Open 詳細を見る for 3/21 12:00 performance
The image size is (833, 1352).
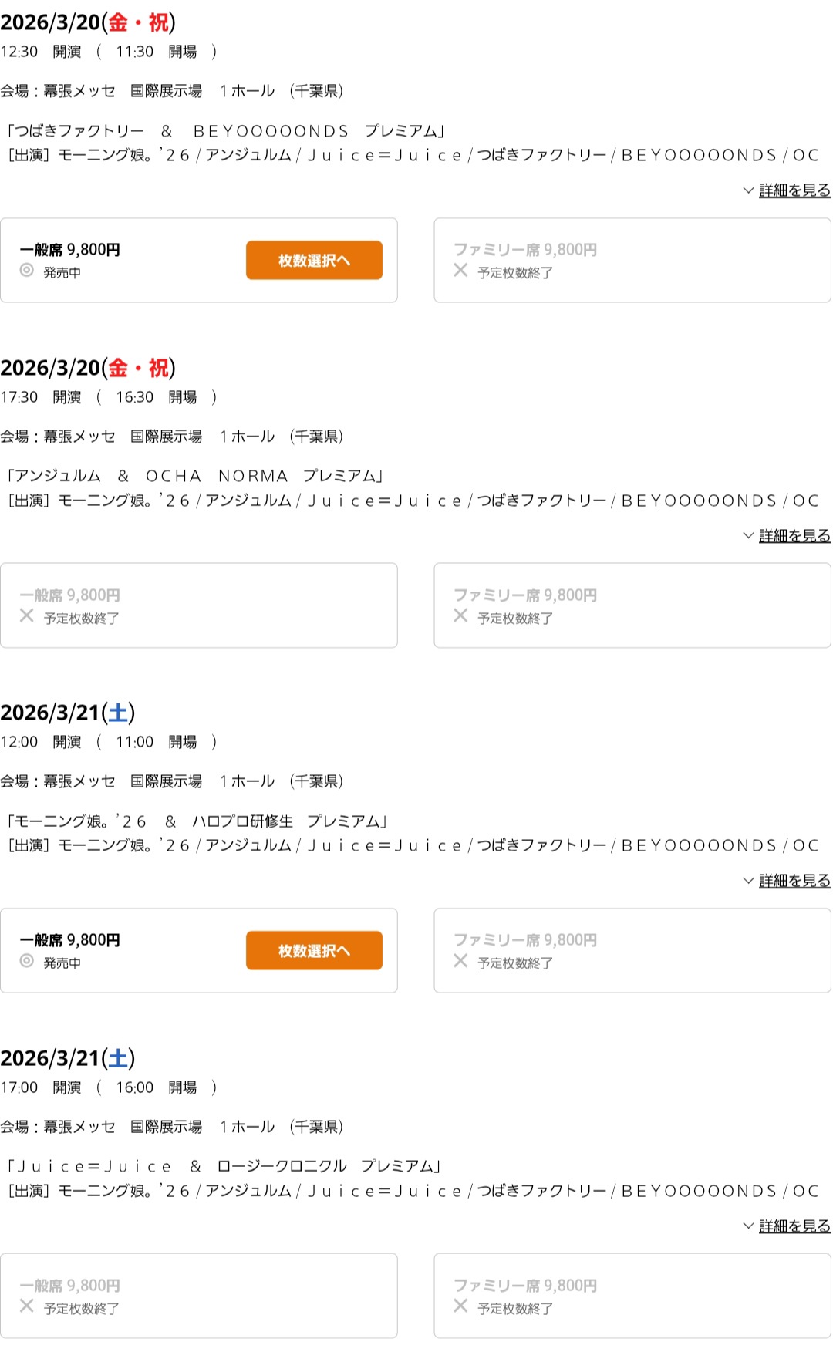click(795, 880)
